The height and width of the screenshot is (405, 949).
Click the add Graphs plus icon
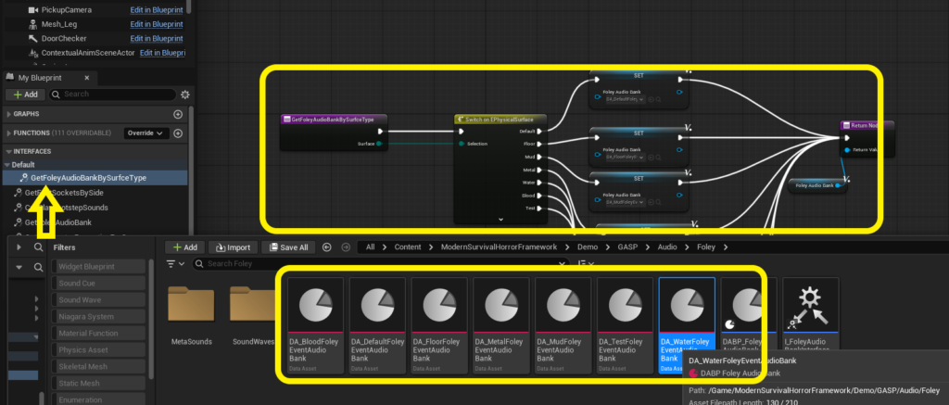tap(178, 114)
